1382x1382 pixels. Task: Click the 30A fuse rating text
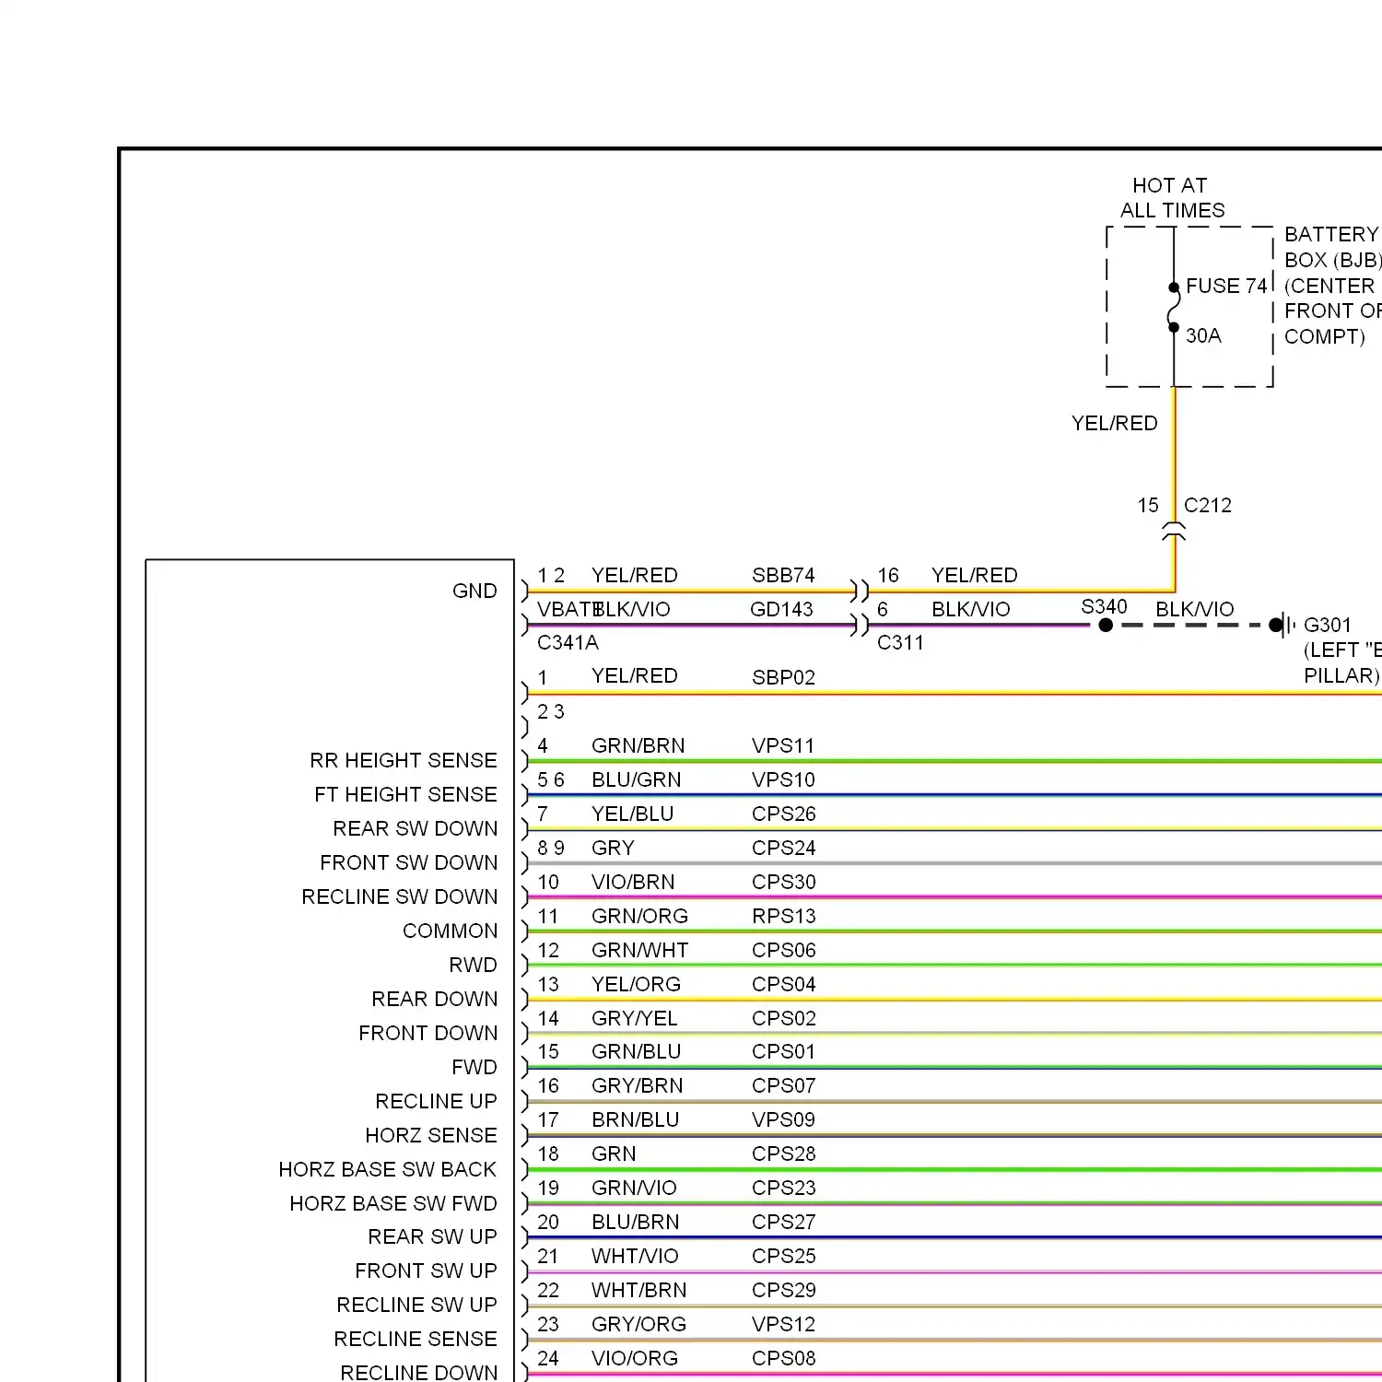click(1203, 335)
